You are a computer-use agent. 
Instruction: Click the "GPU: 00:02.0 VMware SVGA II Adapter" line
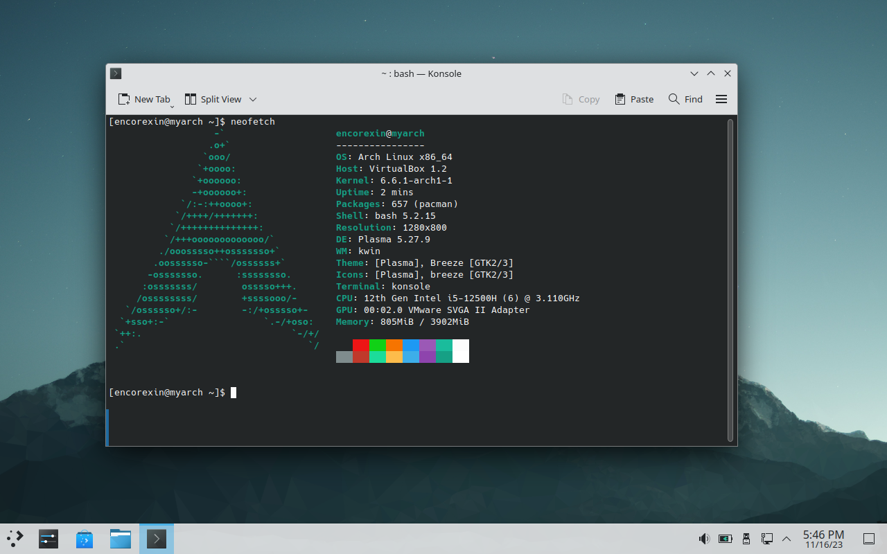coord(433,310)
